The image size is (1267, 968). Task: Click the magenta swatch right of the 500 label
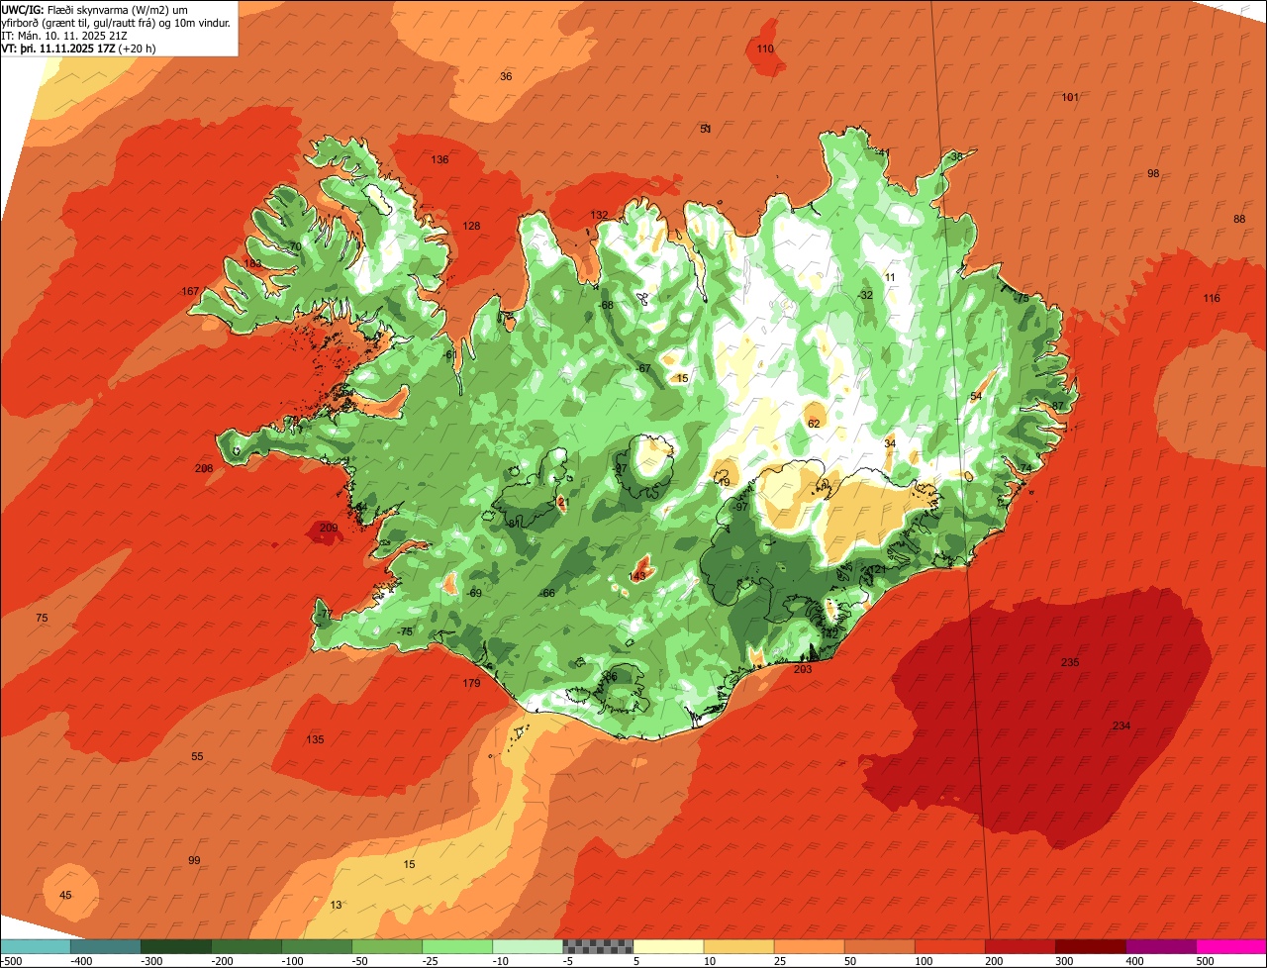[x=1231, y=946]
